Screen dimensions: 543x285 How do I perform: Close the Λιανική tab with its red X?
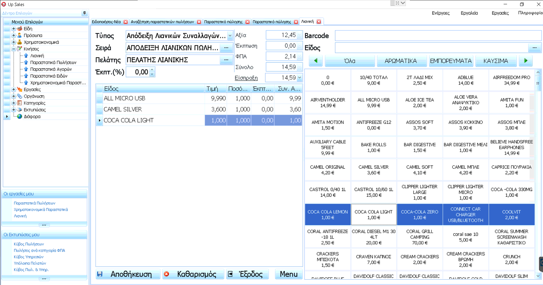[319, 22]
